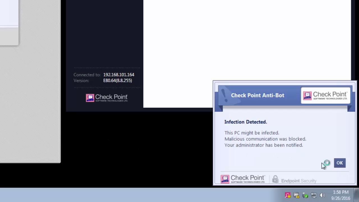This screenshot has height=202, width=359.
Task: Open the network connection tray icon
Action: coord(314,195)
